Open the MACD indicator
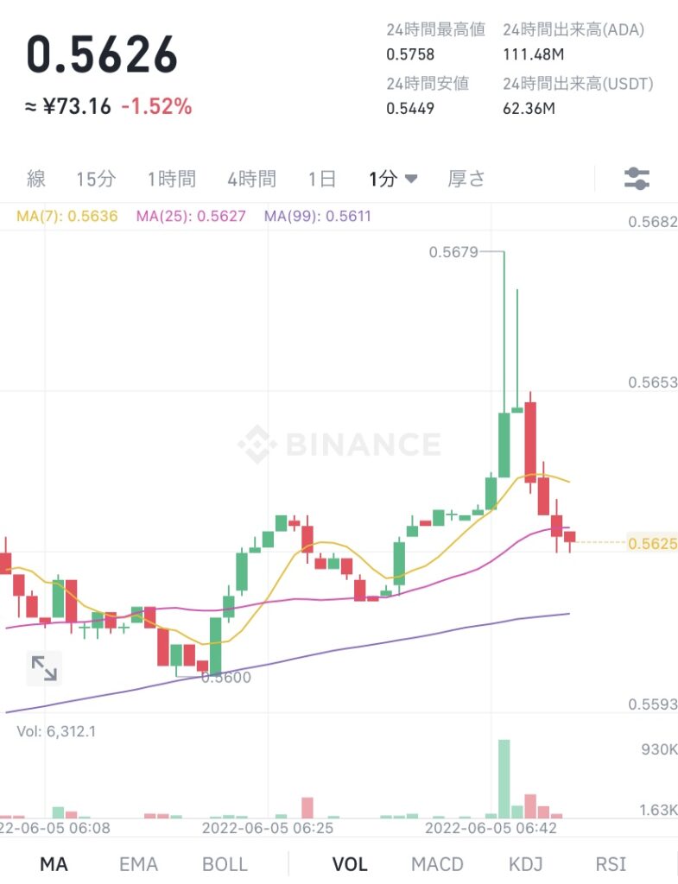This screenshot has height=884, width=678. click(x=437, y=864)
